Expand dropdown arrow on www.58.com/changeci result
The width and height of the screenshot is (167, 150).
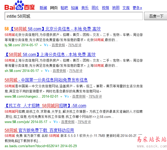pos(61,97)
